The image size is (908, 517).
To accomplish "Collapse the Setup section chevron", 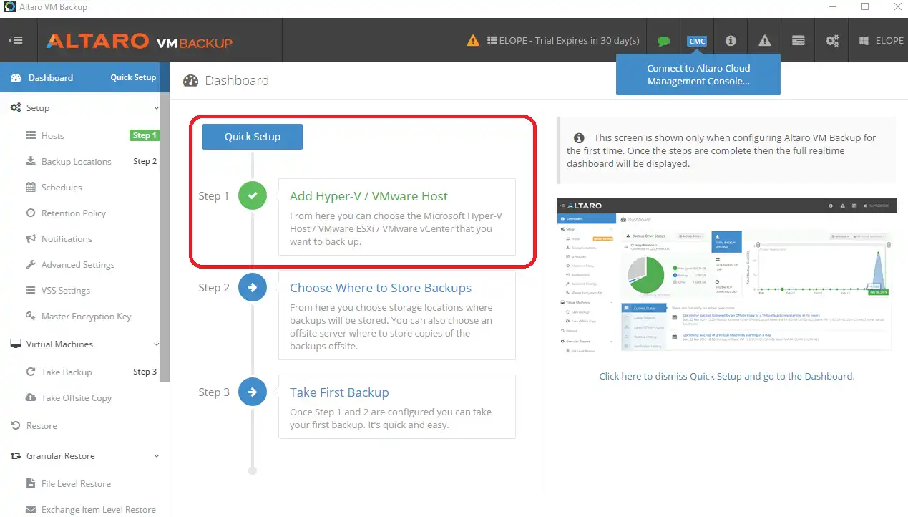I will pos(157,108).
